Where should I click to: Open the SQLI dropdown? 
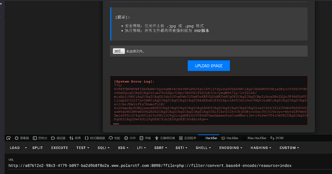(104, 148)
